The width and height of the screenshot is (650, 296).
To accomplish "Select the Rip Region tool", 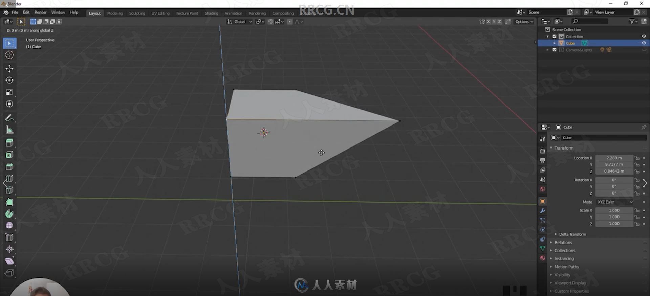I will tap(9, 273).
